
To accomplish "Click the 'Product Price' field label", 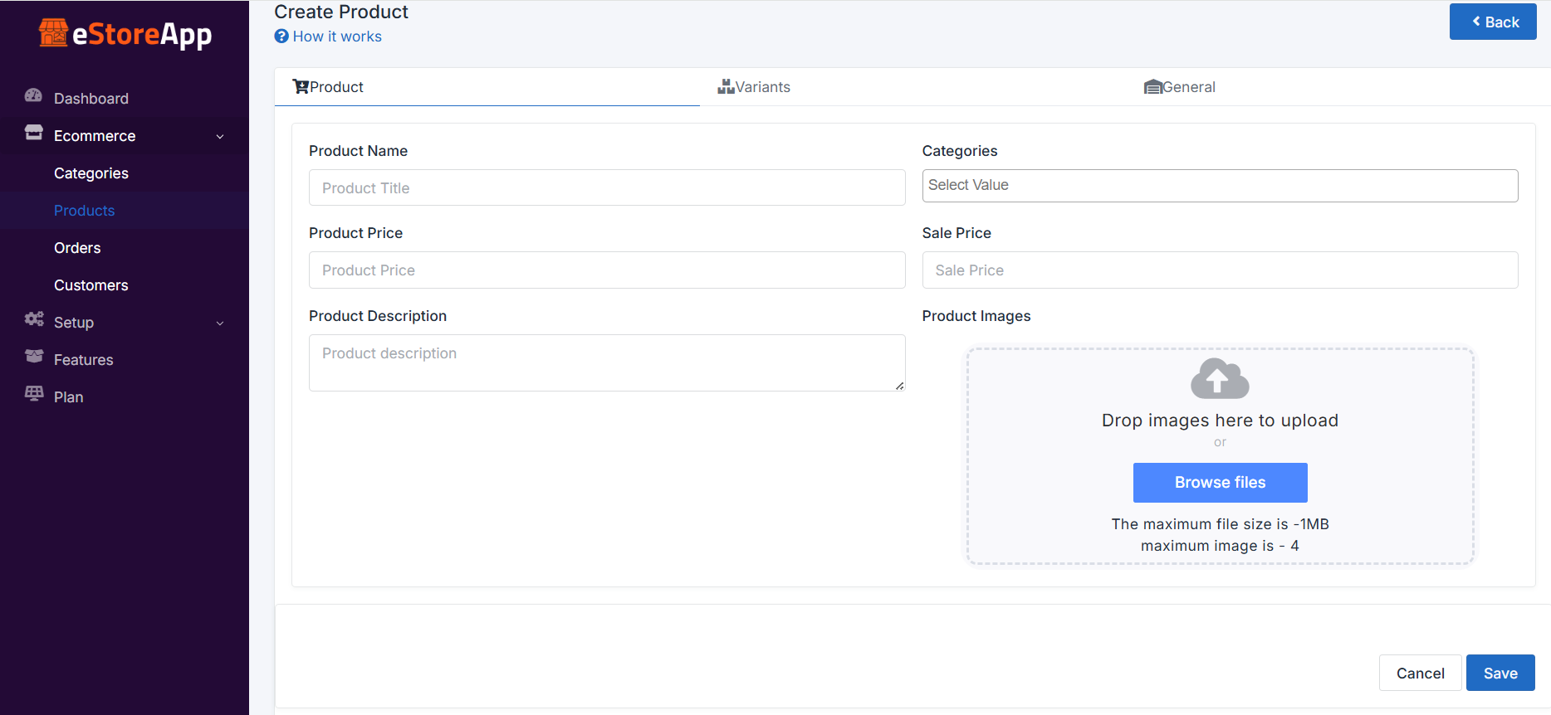I will 355,233.
